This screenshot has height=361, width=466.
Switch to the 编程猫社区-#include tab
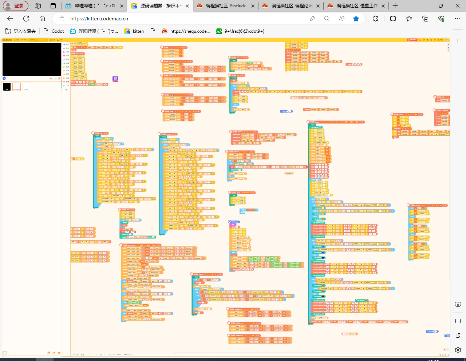[x=226, y=6]
